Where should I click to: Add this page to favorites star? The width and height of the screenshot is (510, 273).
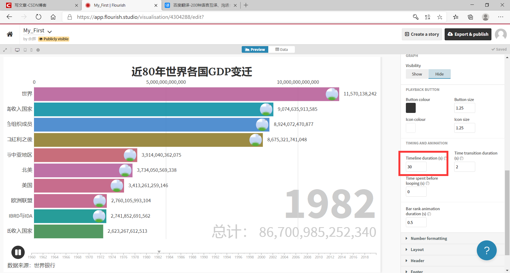click(440, 17)
